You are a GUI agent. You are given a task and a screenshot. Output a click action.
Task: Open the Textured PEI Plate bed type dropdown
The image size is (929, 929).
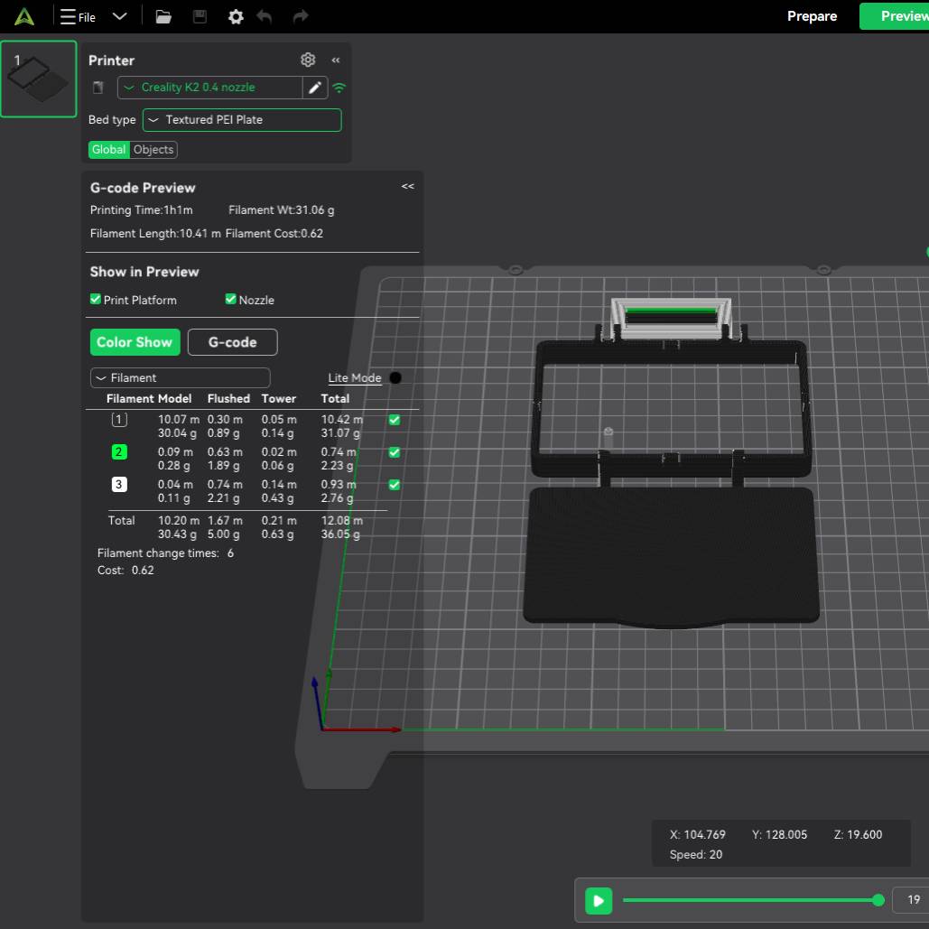click(x=242, y=119)
